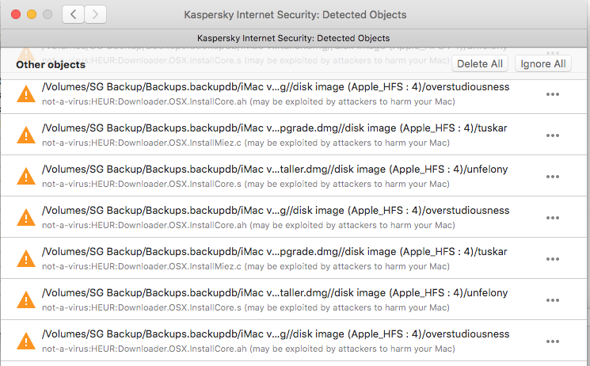The image size is (590, 366).
Task: Select the second unfelony detected object row
Action: [x=277, y=300]
